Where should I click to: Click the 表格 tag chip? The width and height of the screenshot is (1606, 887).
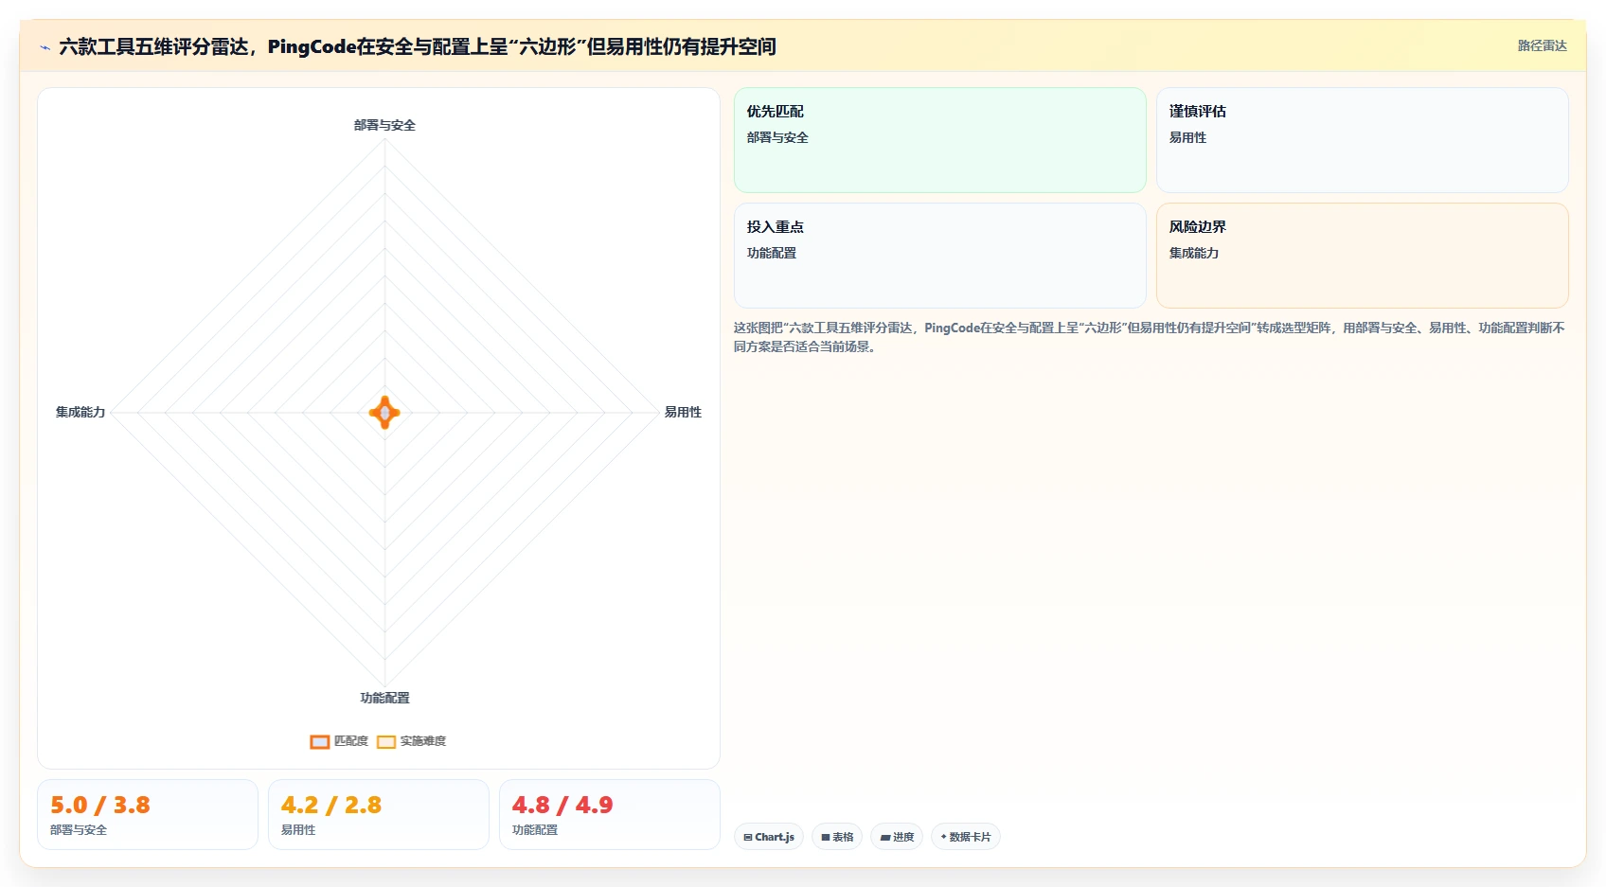tap(837, 837)
